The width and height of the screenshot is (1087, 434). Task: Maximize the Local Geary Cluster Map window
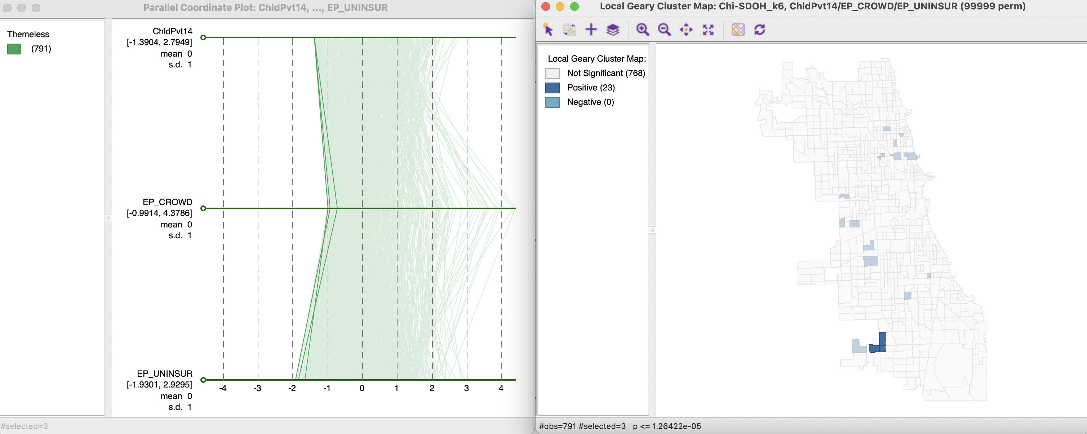pos(574,6)
